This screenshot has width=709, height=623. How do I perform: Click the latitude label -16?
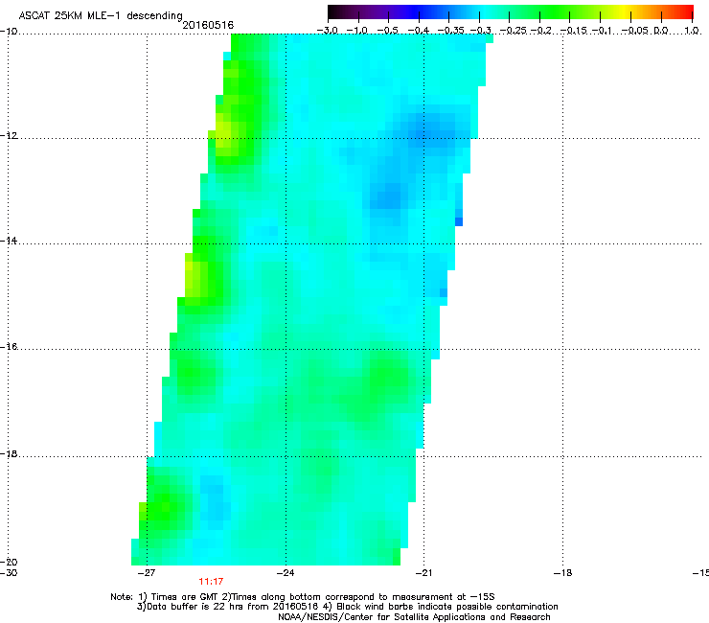[9, 347]
